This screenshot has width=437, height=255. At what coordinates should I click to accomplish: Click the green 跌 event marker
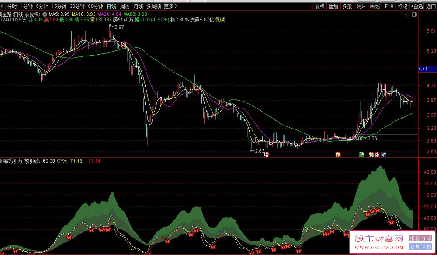[x=361, y=154]
